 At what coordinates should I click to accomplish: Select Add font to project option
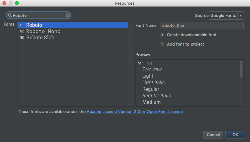click(x=162, y=44)
